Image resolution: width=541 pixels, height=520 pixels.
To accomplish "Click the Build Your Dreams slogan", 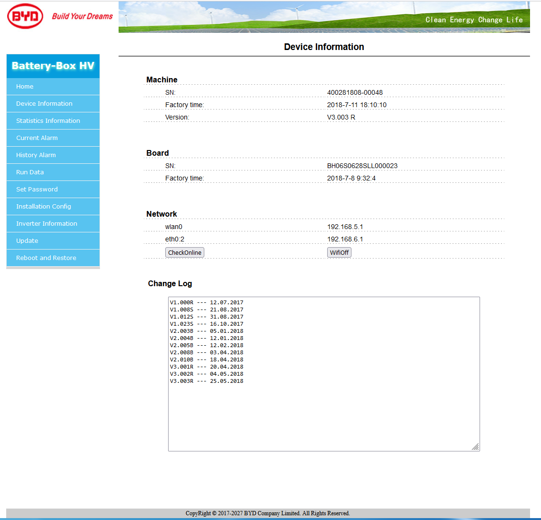I will tap(82, 16).
